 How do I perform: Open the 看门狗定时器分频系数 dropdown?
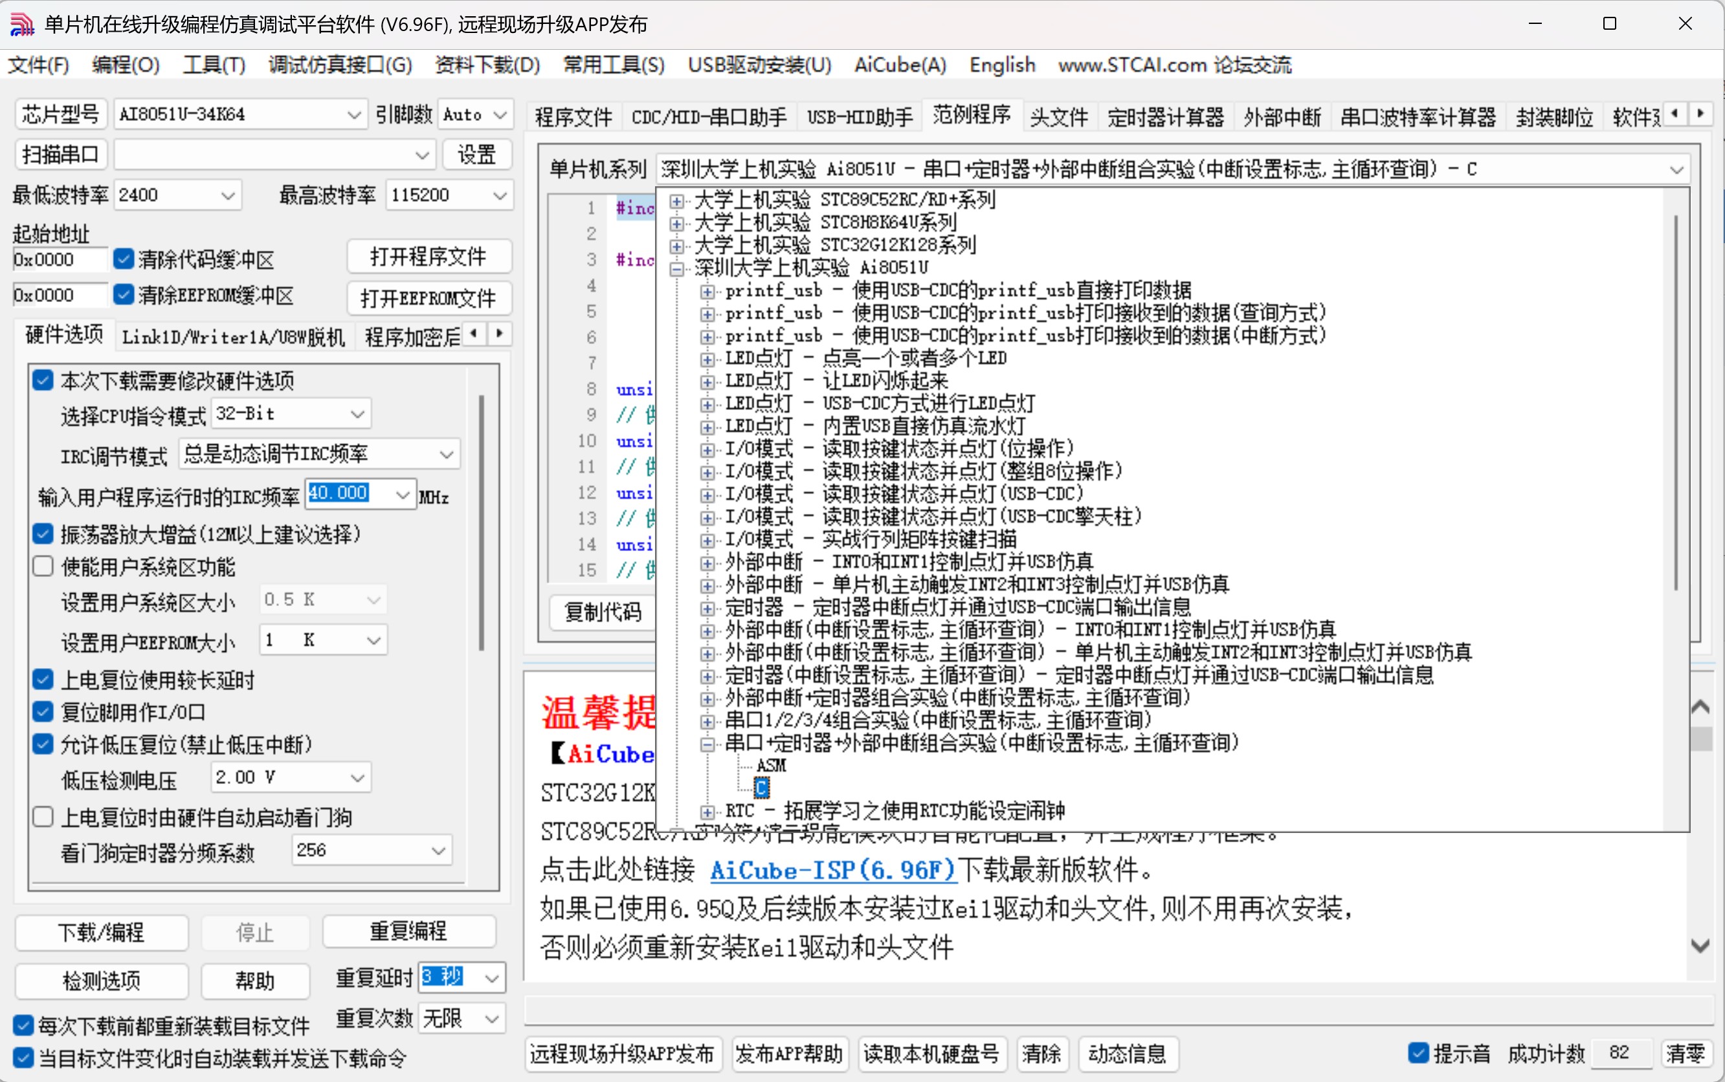pos(436,850)
